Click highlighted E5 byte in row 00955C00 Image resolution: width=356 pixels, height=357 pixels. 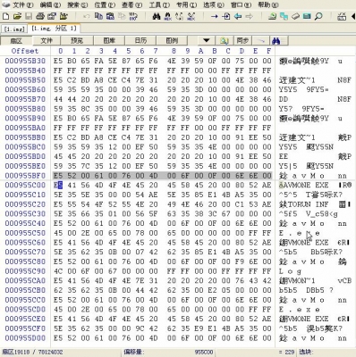click(x=58, y=185)
